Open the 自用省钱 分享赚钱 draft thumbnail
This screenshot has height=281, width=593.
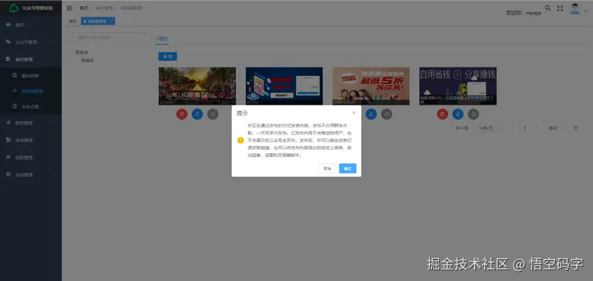pyautogui.click(x=458, y=86)
